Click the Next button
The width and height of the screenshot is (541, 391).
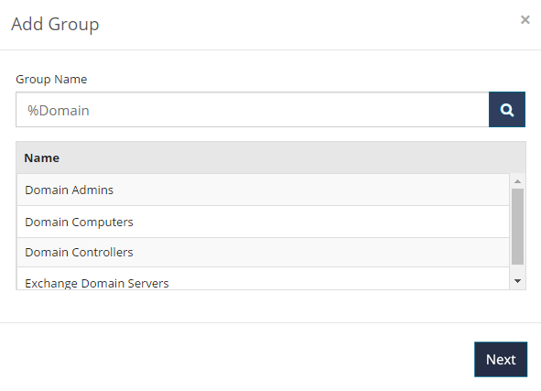[501, 359]
